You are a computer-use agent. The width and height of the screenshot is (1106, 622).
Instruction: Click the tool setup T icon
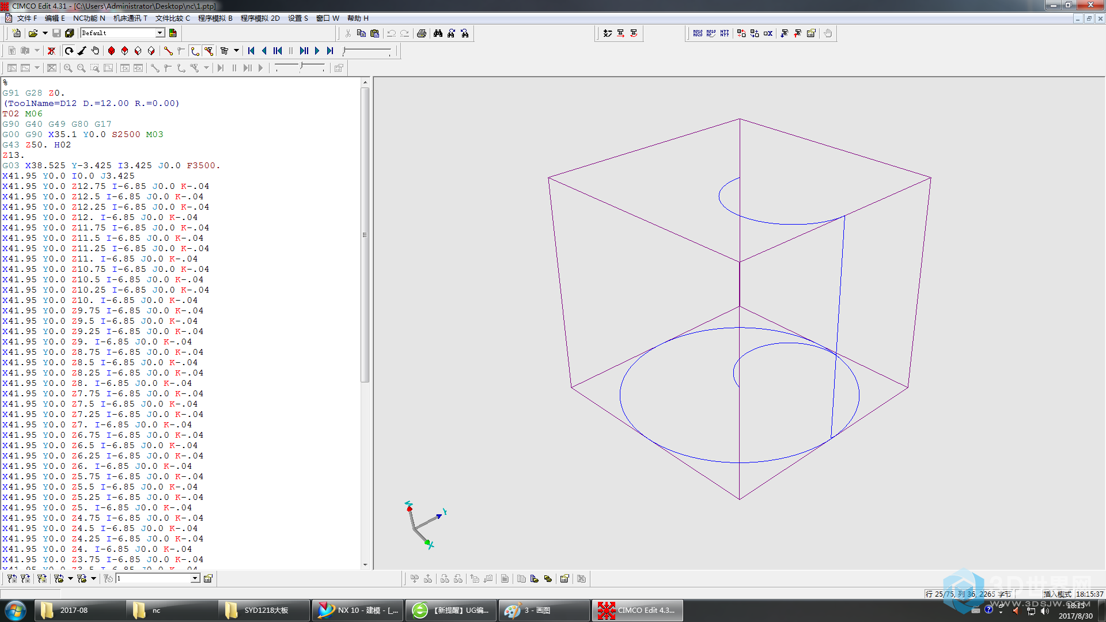(x=225, y=51)
